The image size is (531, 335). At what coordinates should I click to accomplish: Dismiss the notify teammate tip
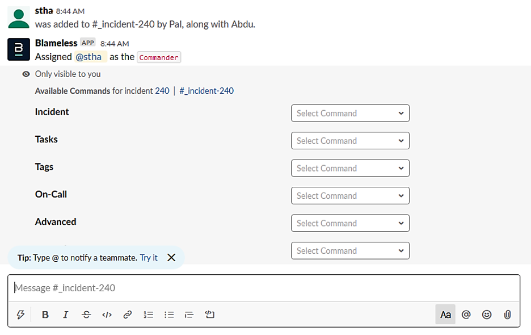click(171, 258)
